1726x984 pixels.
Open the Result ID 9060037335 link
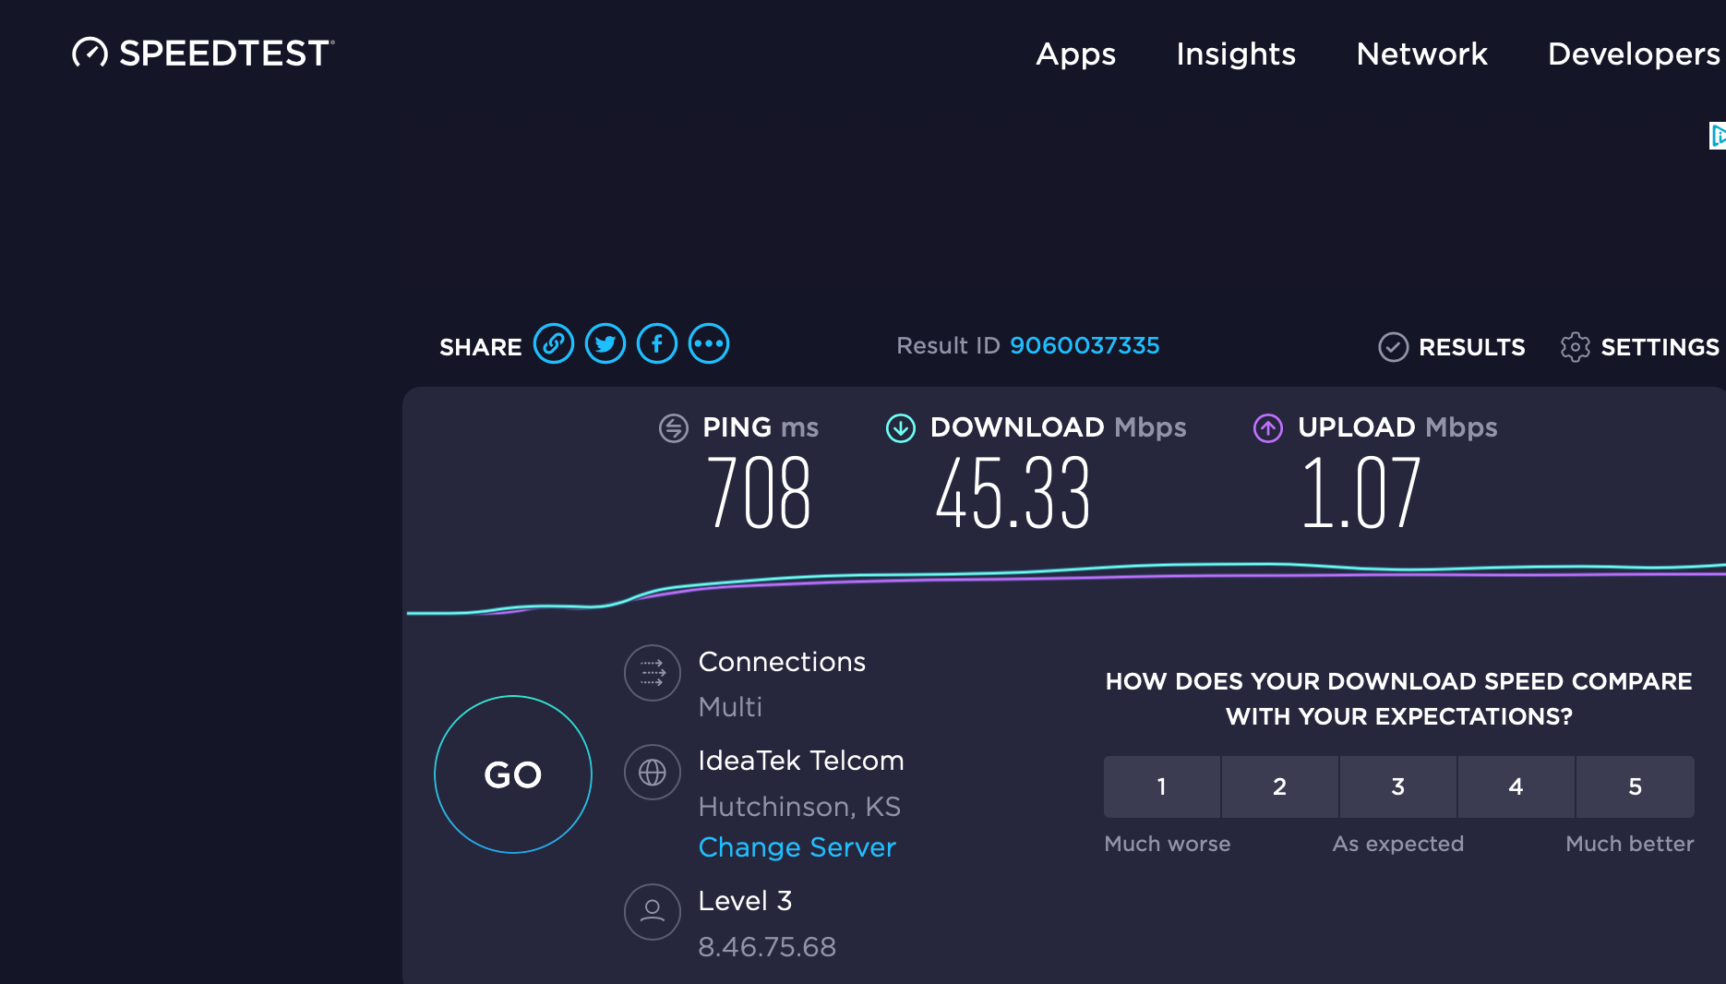[x=1085, y=345]
